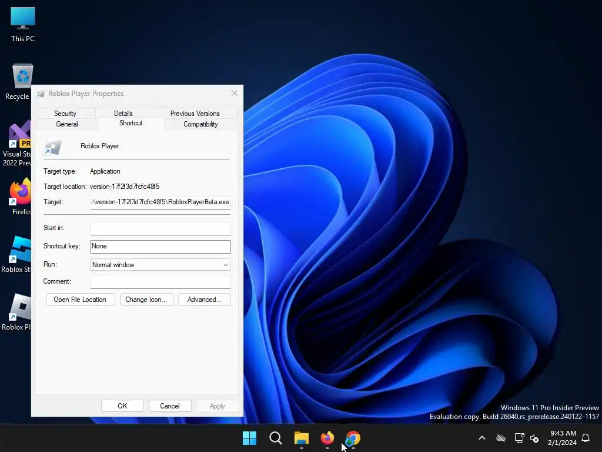Confirm the dialog with OK
This screenshot has width=602, height=452.
point(122,406)
